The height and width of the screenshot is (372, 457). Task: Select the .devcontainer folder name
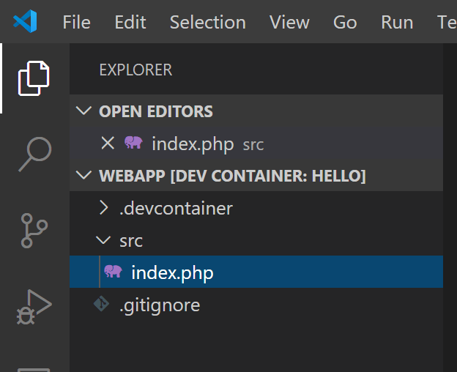(x=176, y=209)
